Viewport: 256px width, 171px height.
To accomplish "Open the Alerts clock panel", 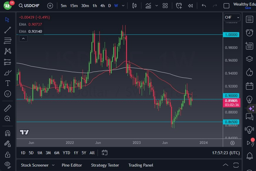I will (249, 33).
